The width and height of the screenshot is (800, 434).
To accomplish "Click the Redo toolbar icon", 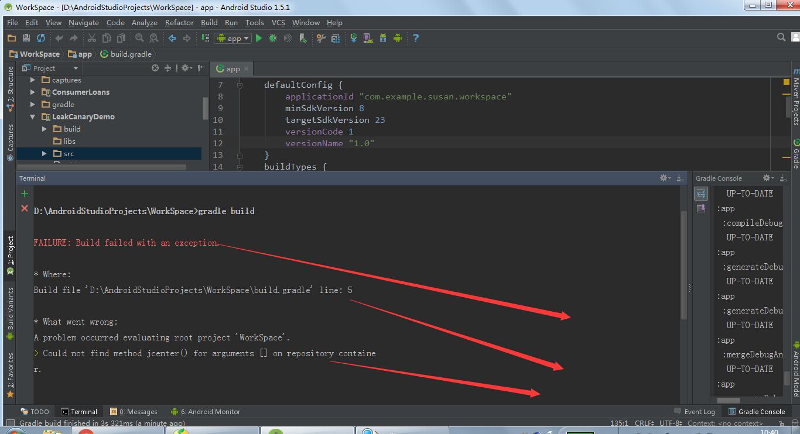I will pyautogui.click(x=74, y=38).
